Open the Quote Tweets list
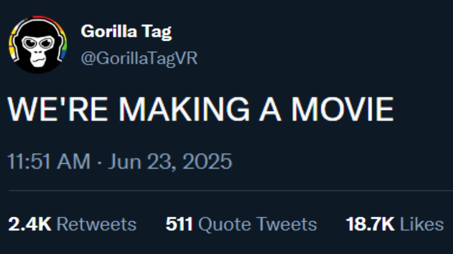This screenshot has height=254, width=453. (x=257, y=225)
